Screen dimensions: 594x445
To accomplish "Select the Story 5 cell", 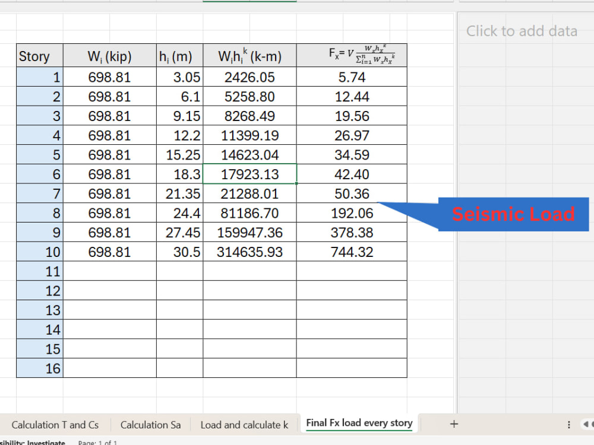I will 40,155.
